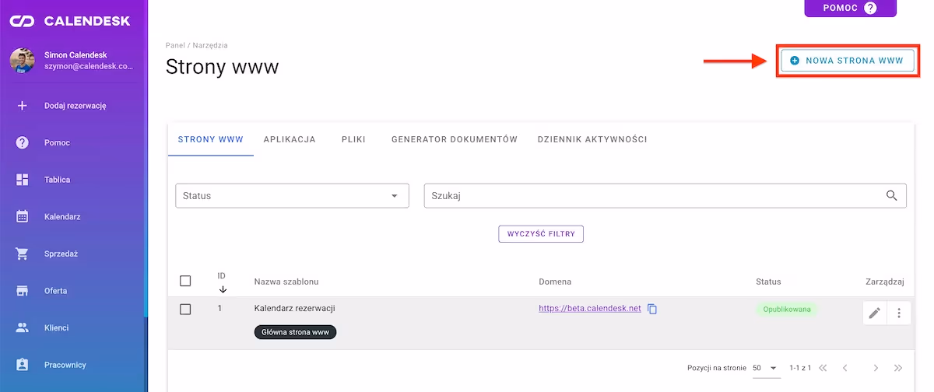Open the Generator dokumentów tab
The width and height of the screenshot is (934, 392).
(455, 140)
